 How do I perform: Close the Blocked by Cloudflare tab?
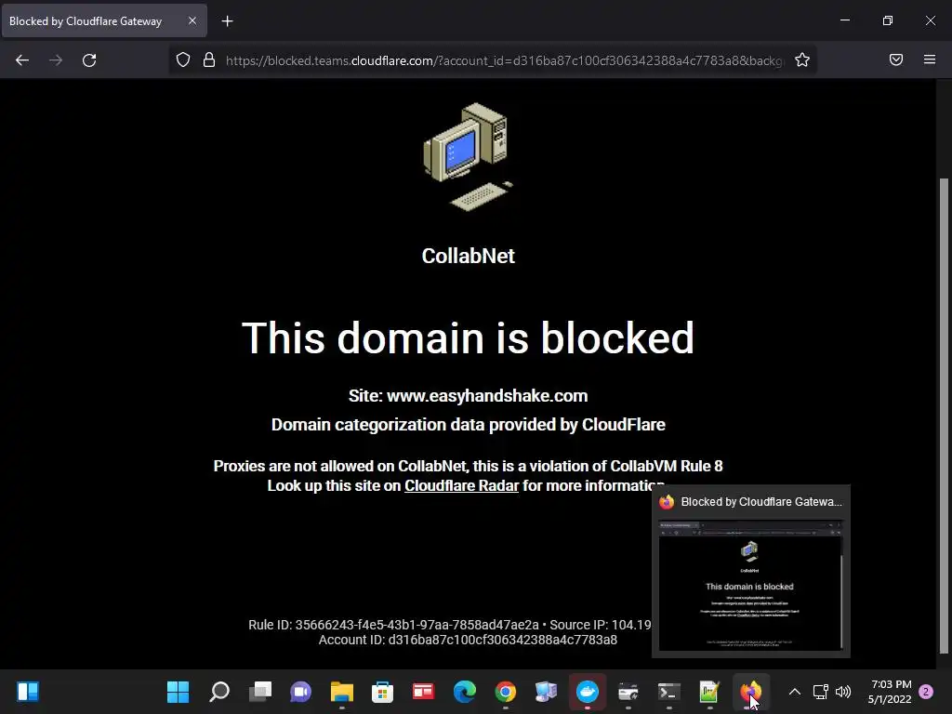pyautogui.click(x=192, y=21)
